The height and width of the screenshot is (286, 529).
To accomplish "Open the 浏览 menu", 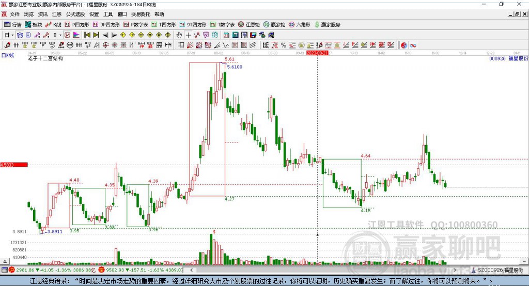I will [29, 14].
